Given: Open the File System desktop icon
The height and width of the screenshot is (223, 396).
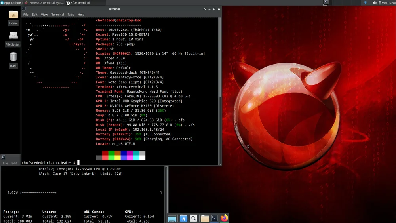Looking at the screenshot, I should (x=13, y=39).
